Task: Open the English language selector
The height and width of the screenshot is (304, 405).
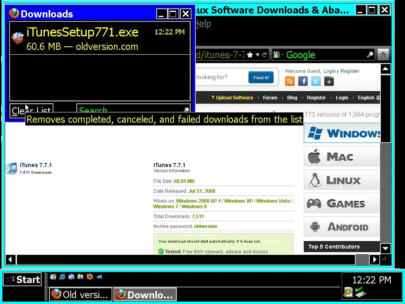Action: 369,98
